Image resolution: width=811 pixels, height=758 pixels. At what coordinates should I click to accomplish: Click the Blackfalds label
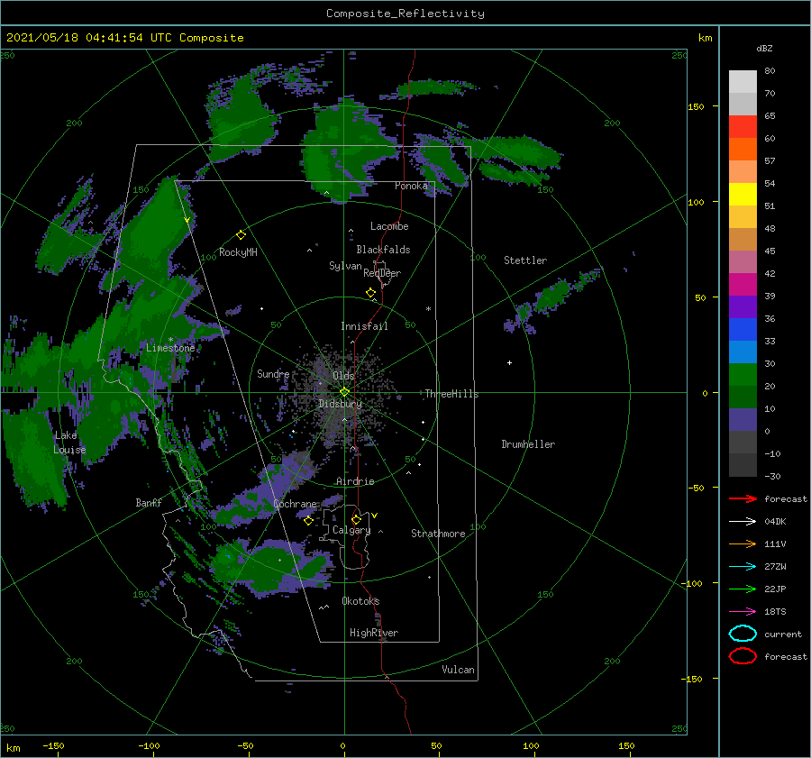[x=383, y=250]
